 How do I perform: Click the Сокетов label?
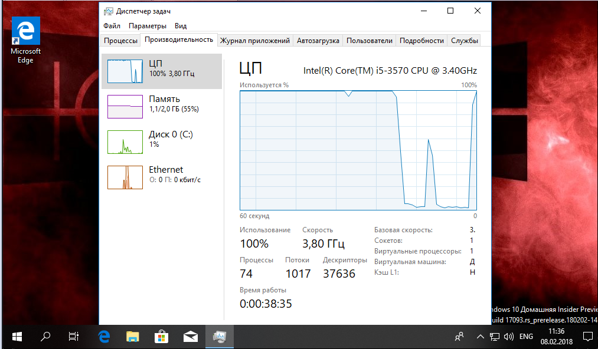point(388,241)
